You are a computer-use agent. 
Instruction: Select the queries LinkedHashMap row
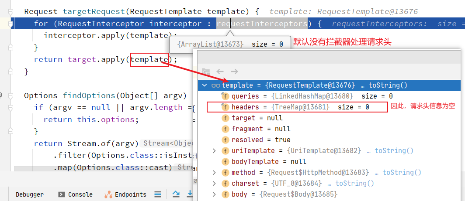tap(329, 96)
